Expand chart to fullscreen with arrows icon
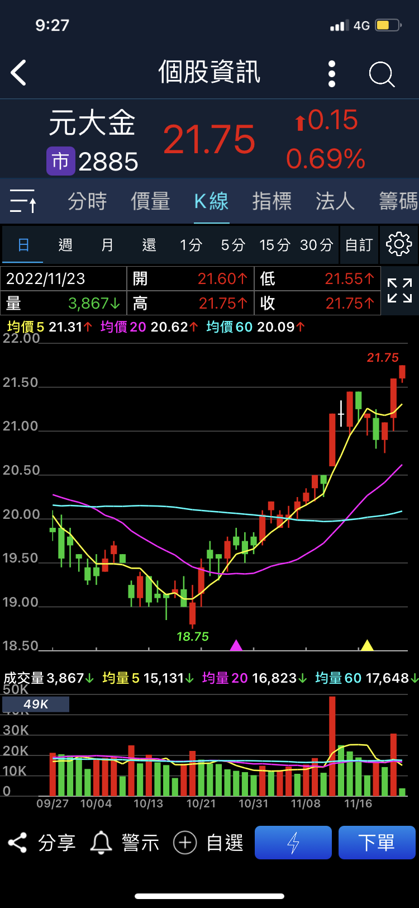Screen dimensions: 419x908 click(400, 291)
